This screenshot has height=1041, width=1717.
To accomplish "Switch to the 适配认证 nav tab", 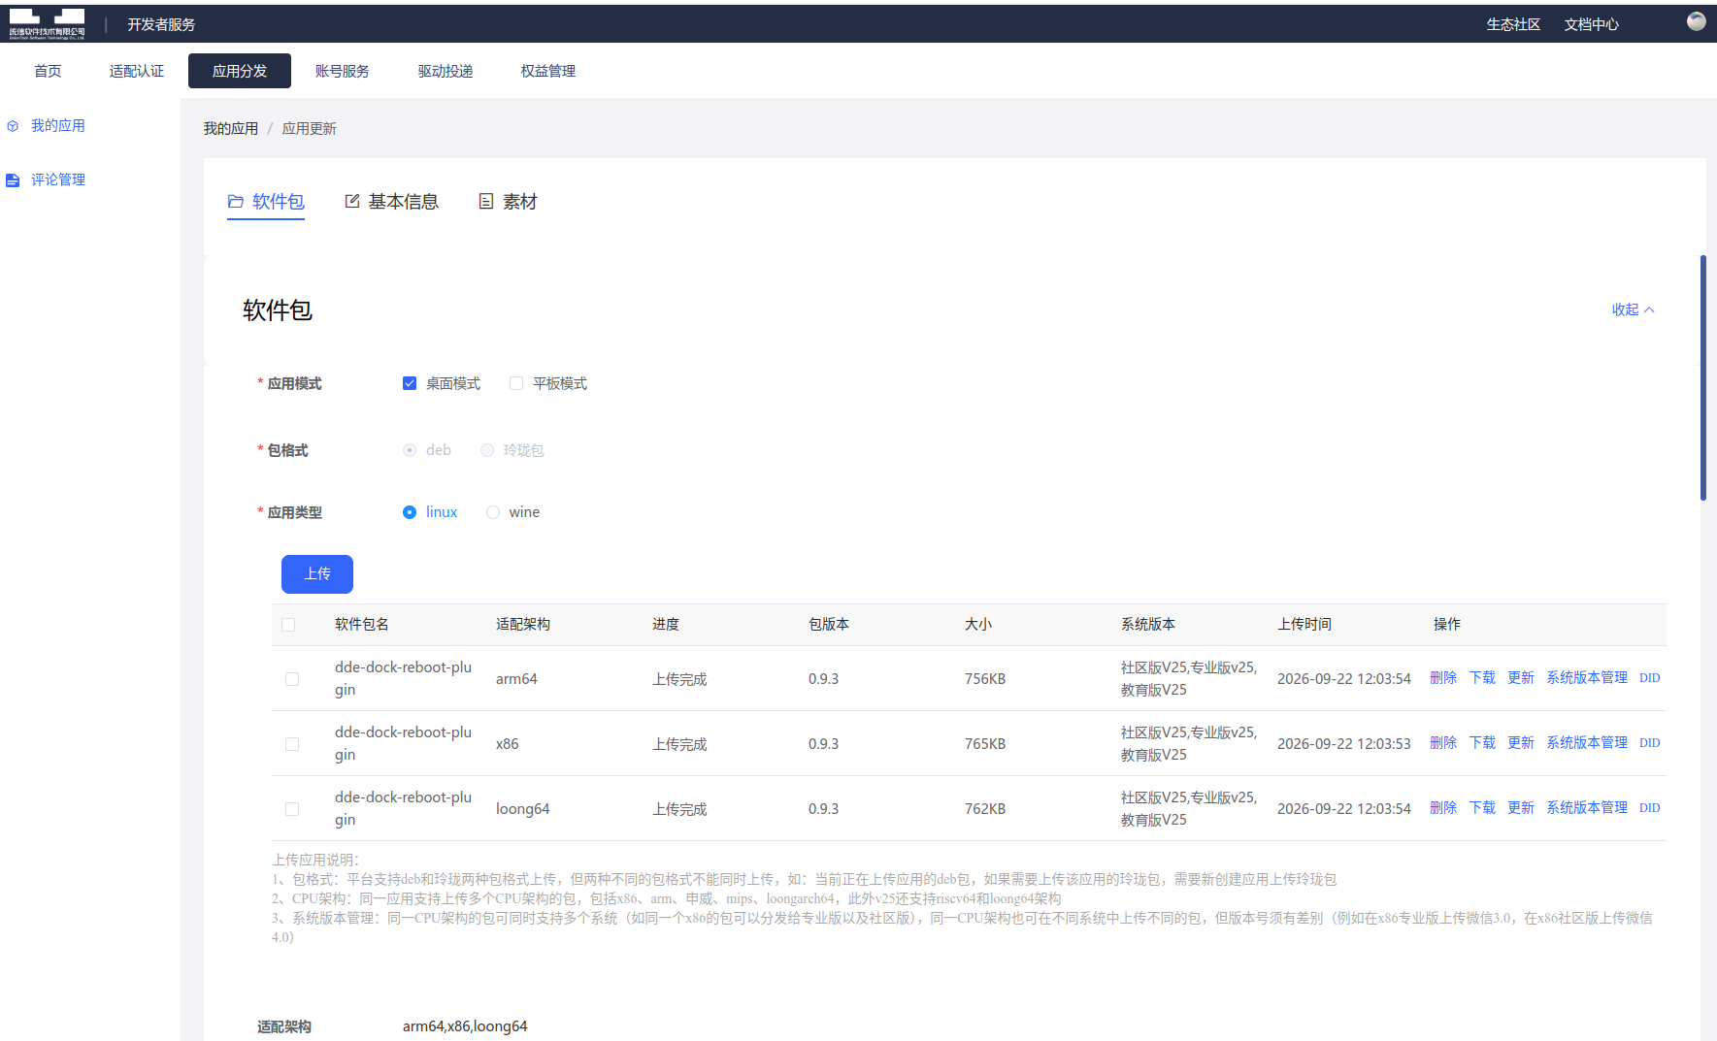I will 137,71.
